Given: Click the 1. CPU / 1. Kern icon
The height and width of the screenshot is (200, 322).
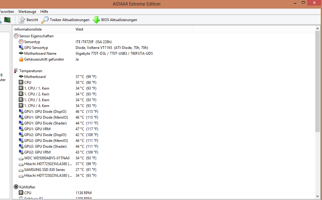Looking at the screenshot, I should point(21,88).
